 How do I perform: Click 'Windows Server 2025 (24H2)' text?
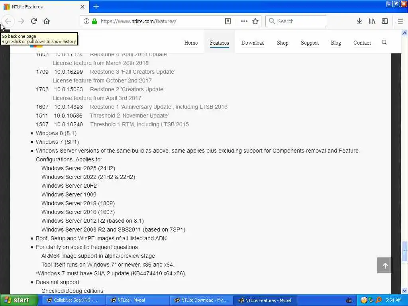coord(78,169)
